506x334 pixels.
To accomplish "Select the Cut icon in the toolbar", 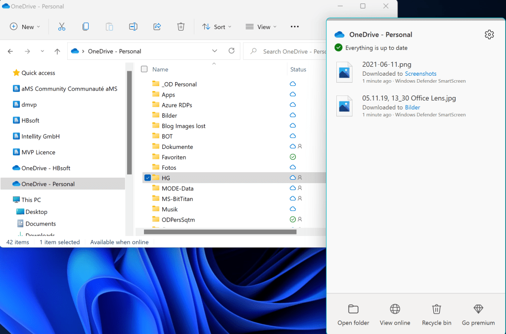I will pyautogui.click(x=61, y=27).
